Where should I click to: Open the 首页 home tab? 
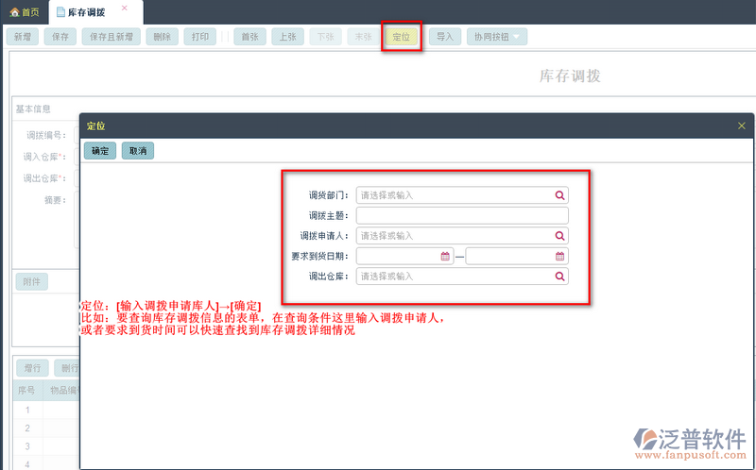coord(25,12)
